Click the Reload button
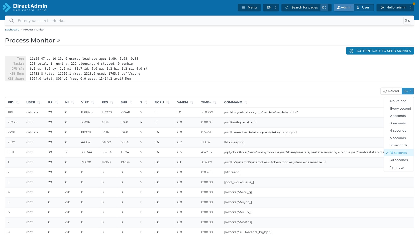 [x=391, y=91]
